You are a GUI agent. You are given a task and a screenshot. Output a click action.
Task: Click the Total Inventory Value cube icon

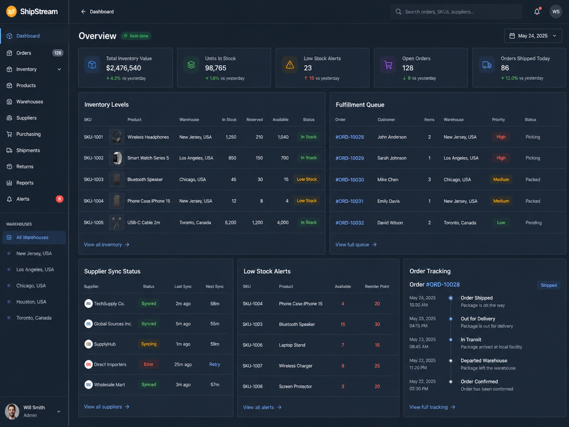point(92,65)
